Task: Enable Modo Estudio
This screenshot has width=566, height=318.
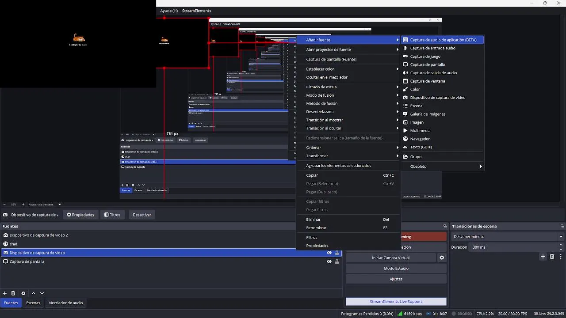Action: click(396, 269)
